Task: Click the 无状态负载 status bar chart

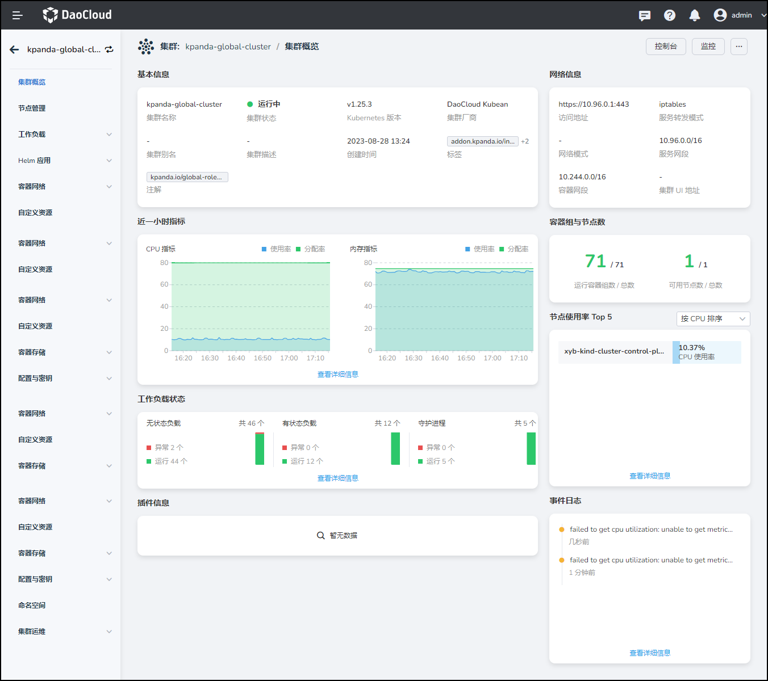Action: tap(260, 448)
